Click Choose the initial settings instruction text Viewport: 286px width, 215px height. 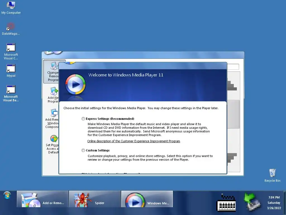pyautogui.click(x=141, y=108)
